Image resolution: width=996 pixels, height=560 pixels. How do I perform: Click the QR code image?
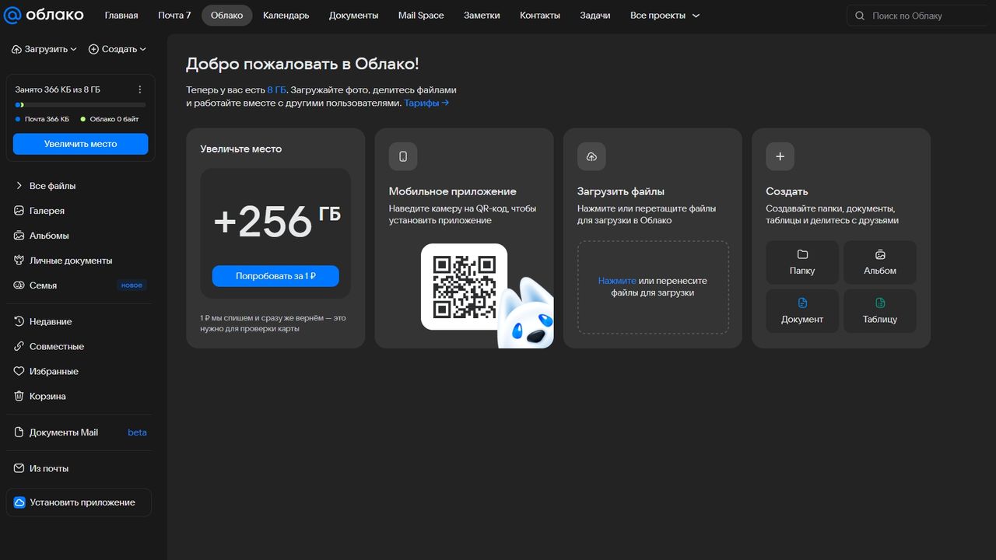pyautogui.click(x=464, y=287)
